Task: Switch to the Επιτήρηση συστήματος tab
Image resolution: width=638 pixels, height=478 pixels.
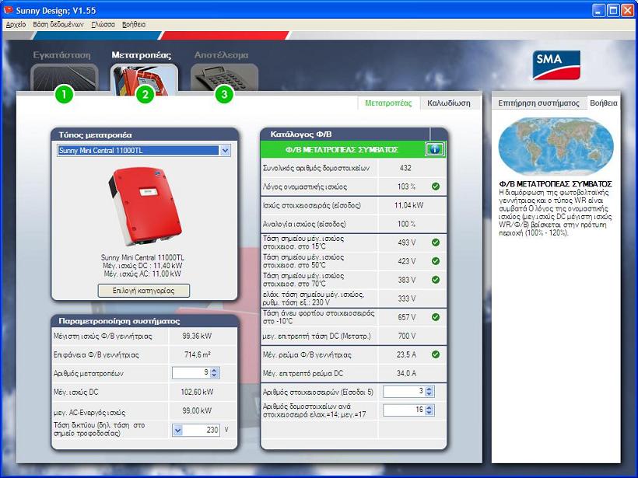Action: (x=538, y=103)
